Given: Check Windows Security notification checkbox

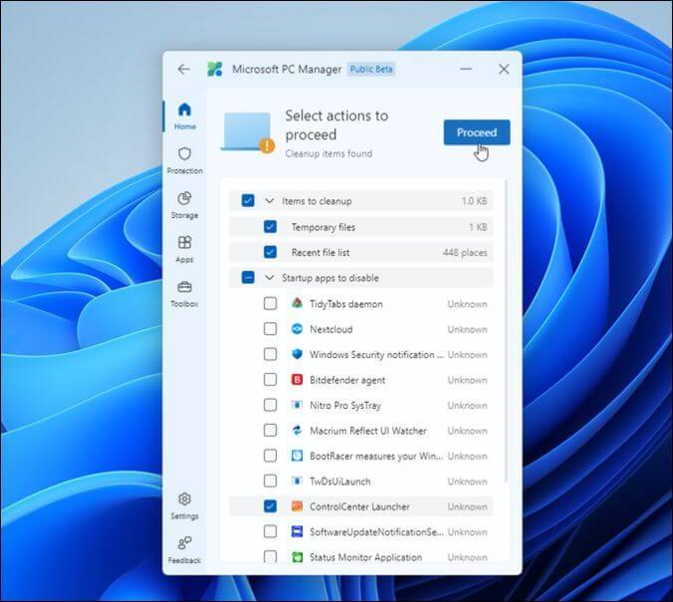Looking at the screenshot, I should 270,354.
